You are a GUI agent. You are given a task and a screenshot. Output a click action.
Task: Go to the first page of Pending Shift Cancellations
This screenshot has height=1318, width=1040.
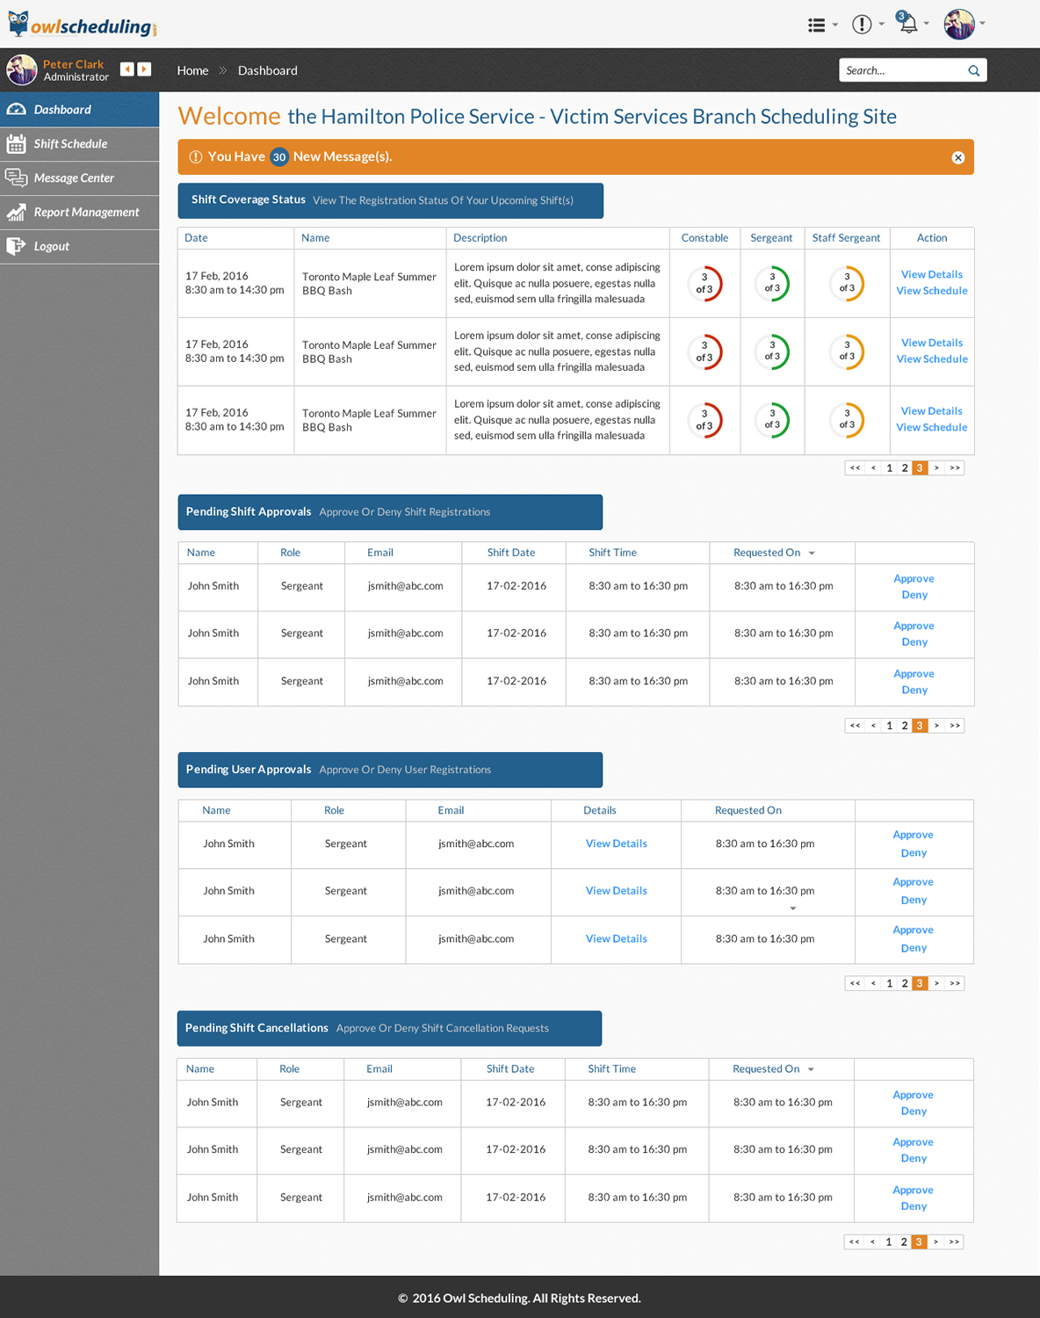coord(854,1242)
